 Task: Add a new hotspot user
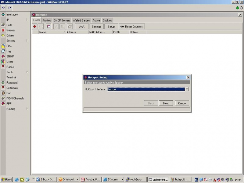[34, 26]
